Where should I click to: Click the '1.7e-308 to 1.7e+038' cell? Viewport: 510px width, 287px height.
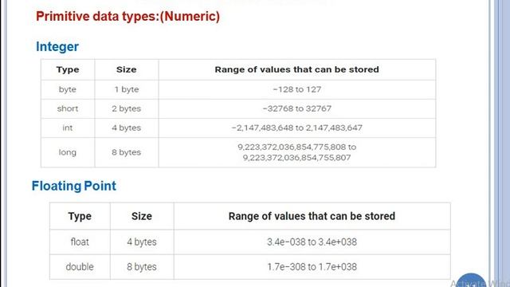pos(312,267)
